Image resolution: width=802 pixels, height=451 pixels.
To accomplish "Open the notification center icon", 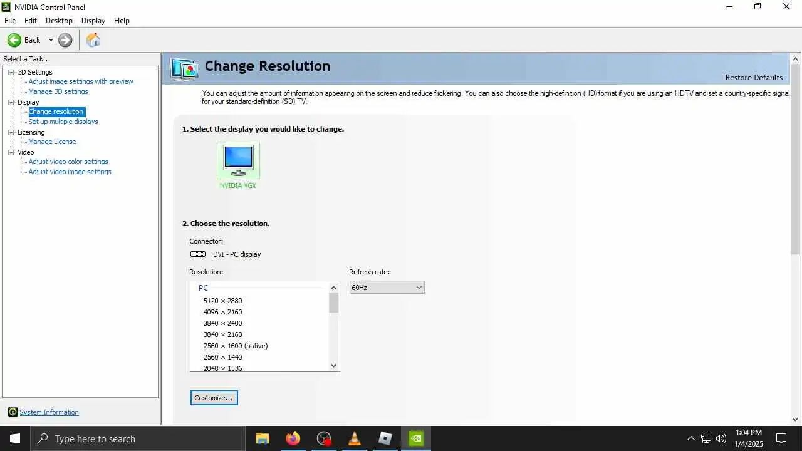I will (781, 438).
